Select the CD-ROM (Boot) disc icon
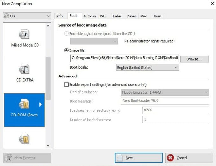The width and height of the screenshot is (216, 166). click(24, 104)
